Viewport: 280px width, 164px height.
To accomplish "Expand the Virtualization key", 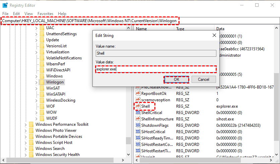I will click(x=37, y=52).
